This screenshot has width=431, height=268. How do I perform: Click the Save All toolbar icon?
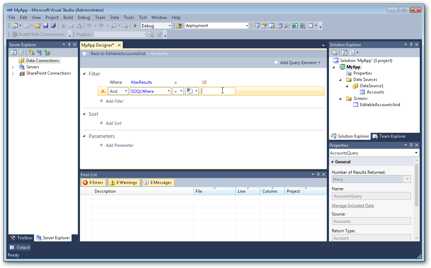tap(53, 25)
